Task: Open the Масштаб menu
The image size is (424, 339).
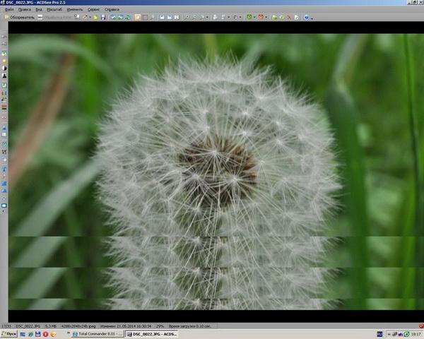Action: point(54,9)
